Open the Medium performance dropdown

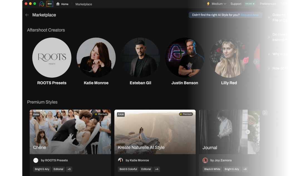[x=219, y=4]
